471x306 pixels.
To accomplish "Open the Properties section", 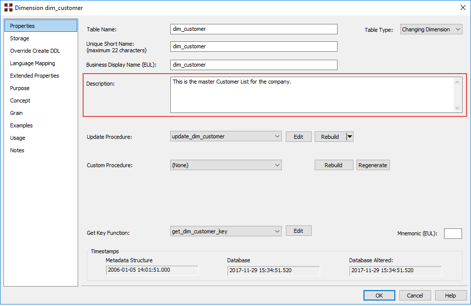I will click(x=41, y=26).
